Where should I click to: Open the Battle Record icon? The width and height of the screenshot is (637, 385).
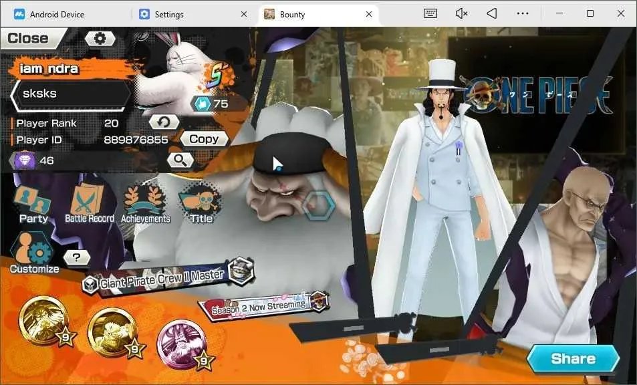click(x=89, y=203)
